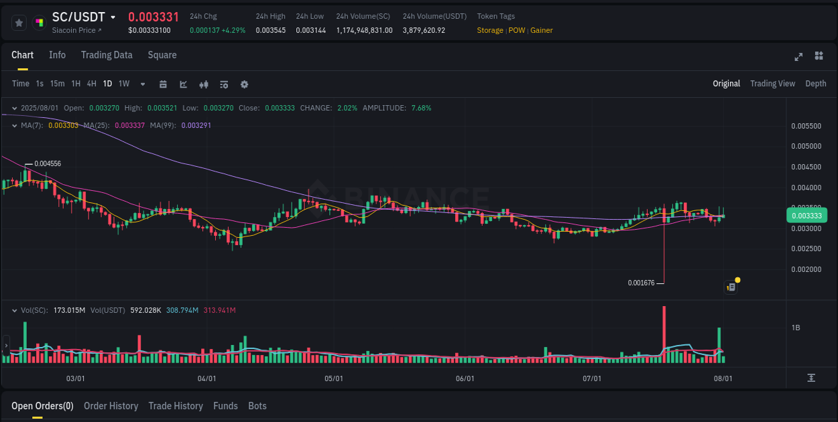Collapse the MA indicator row chevron
Screen dimensions: 838x422
[13, 125]
